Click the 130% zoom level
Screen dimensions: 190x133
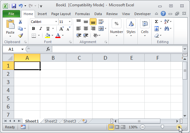(x=133, y=127)
